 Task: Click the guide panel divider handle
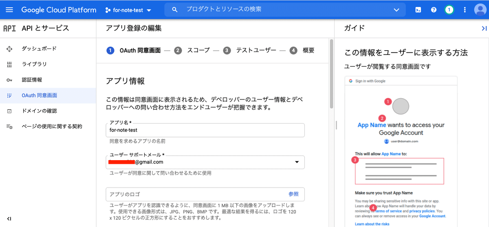[x=336, y=125]
